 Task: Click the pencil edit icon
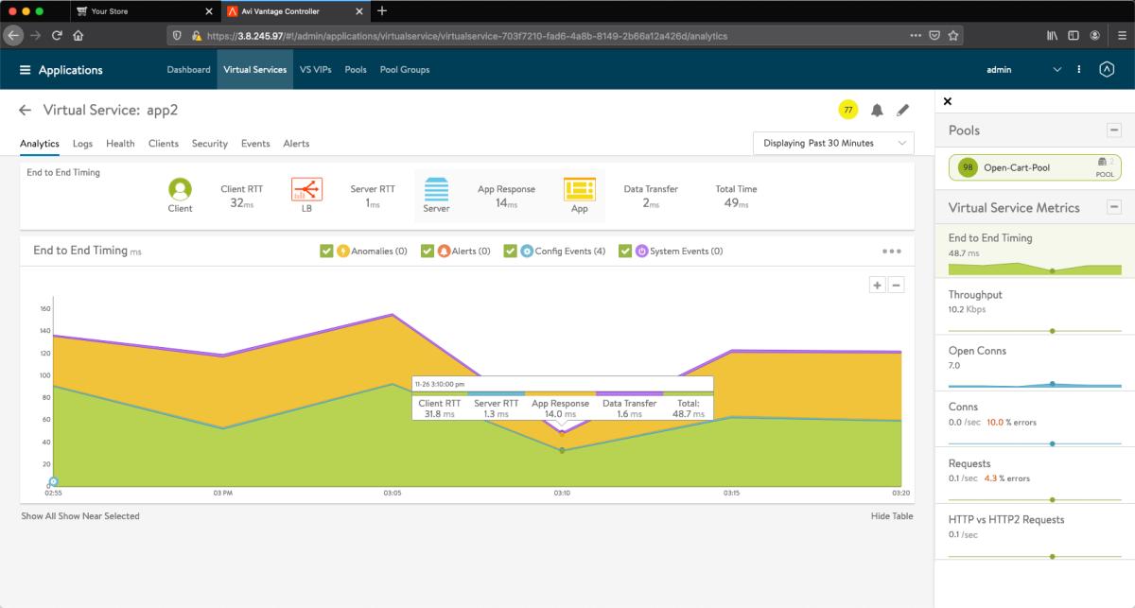click(902, 111)
